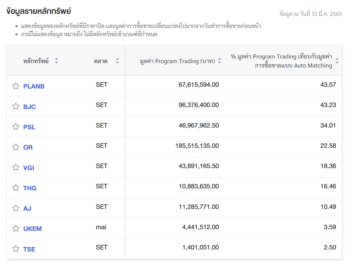This screenshot has width=359, height=271.
Task: Sort rows by the market column
Action: [117, 61]
